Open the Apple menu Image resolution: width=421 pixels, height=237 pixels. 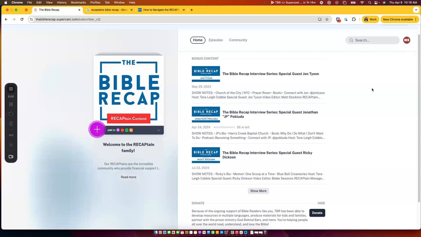click(6, 2)
